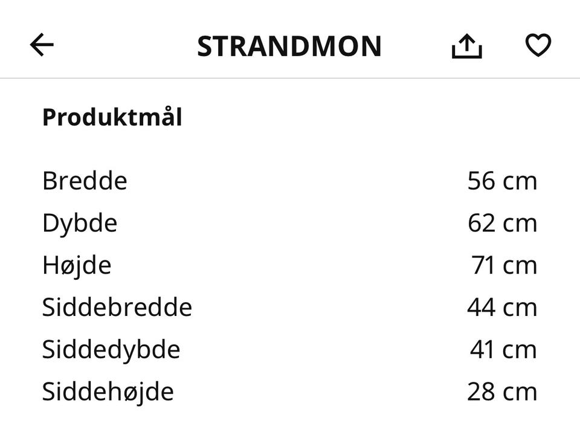Select the Produktmål heading
580x438 pixels.
pyautogui.click(x=112, y=117)
